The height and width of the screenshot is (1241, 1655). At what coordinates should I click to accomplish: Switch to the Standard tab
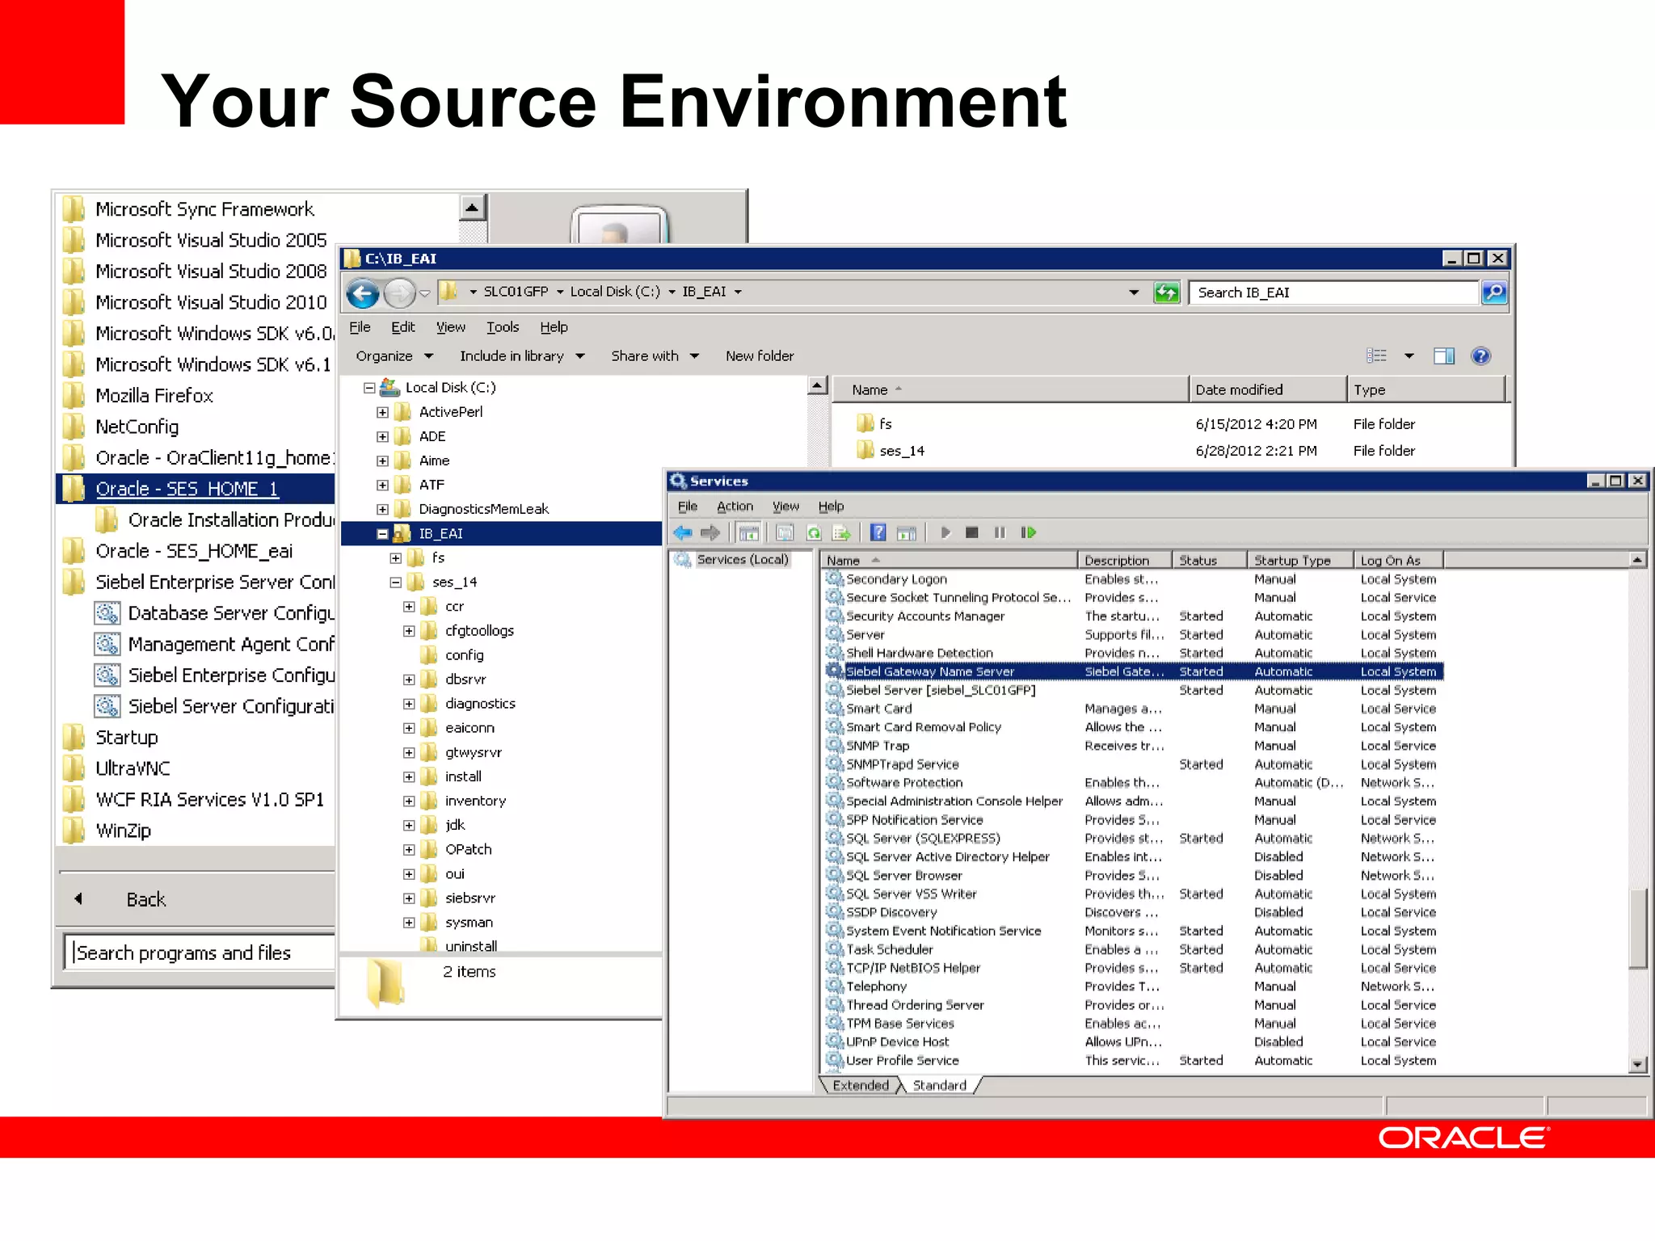point(939,1085)
